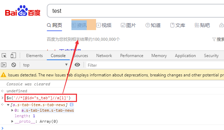This screenshot has height=130, width=224.
Task: Click the Baidu logo
Action: coord(23,11)
